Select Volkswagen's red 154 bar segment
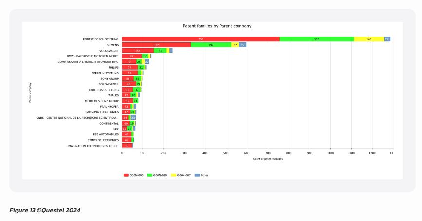 (138, 51)
